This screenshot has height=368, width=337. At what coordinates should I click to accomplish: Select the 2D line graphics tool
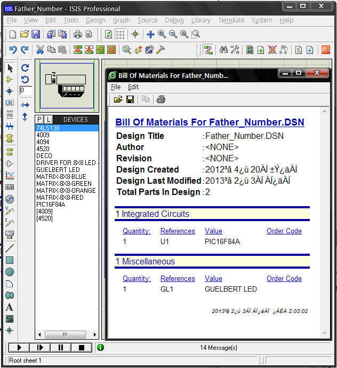[10, 248]
